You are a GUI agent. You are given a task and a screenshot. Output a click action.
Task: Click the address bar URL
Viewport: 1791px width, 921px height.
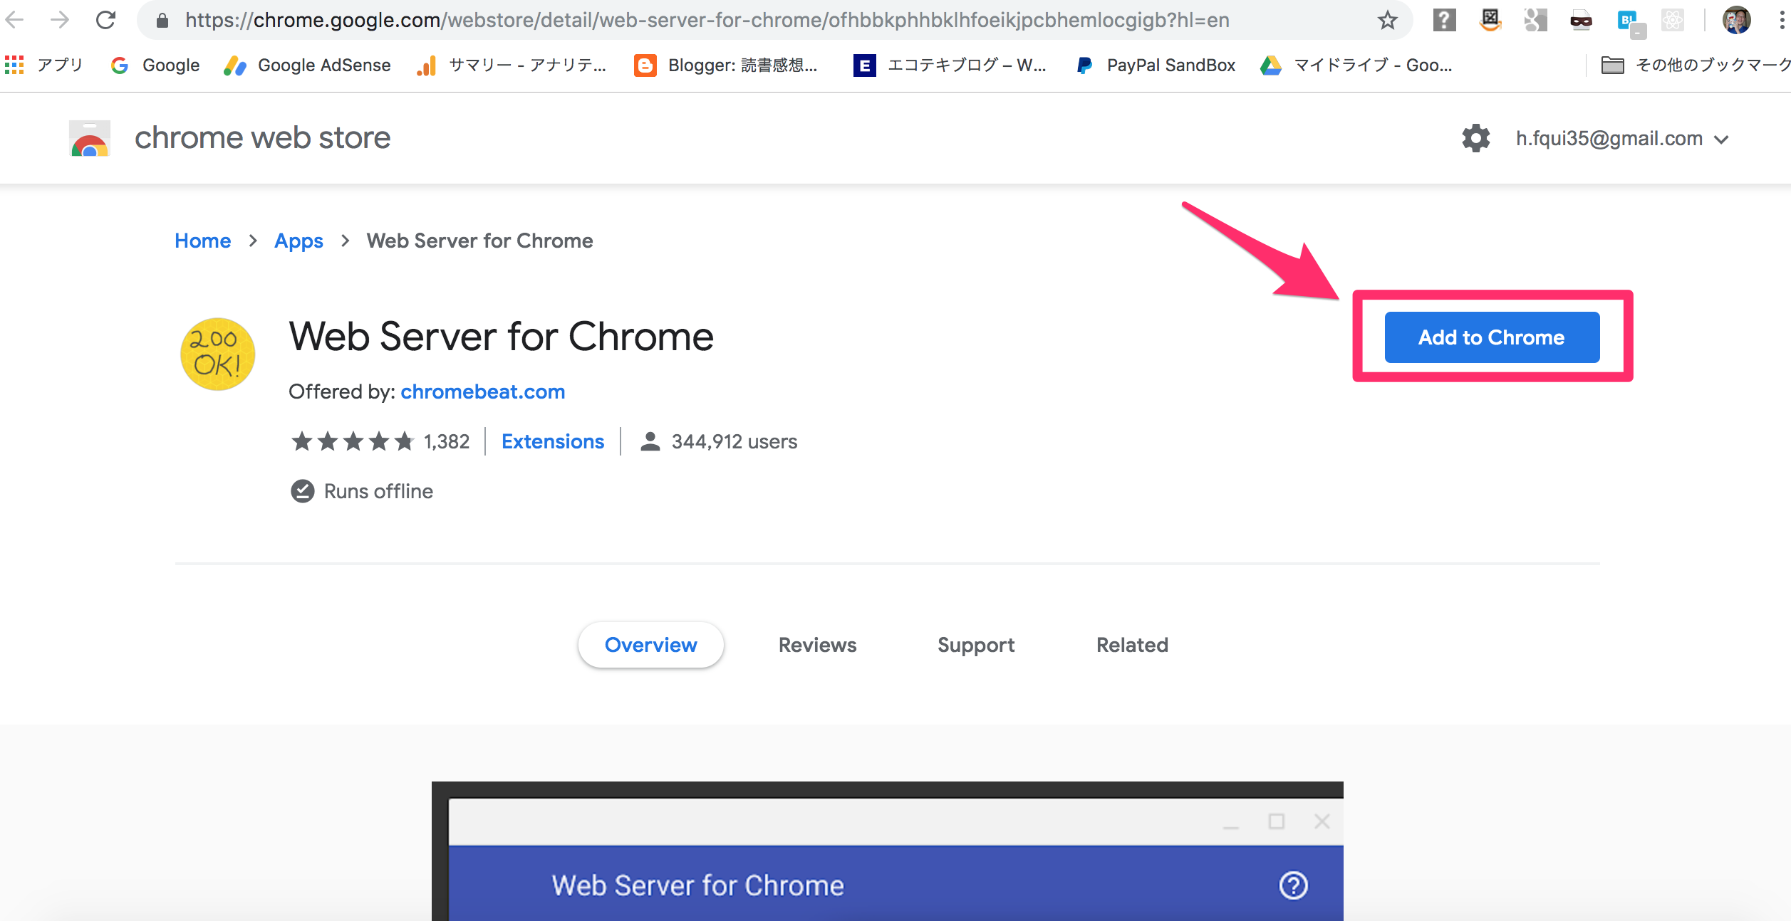click(707, 20)
